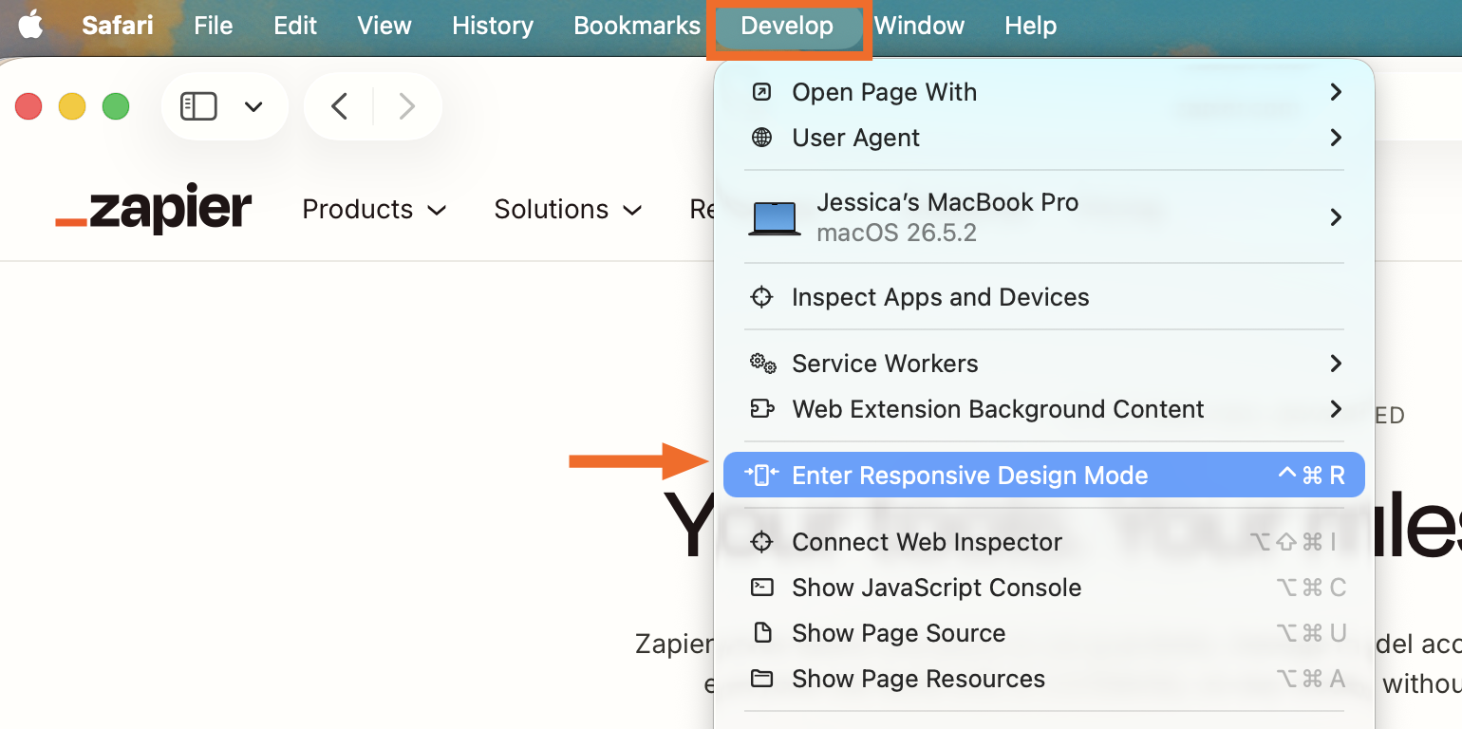Choose Show Page Source
Screen dimensions: 1462x729
click(x=1044, y=633)
